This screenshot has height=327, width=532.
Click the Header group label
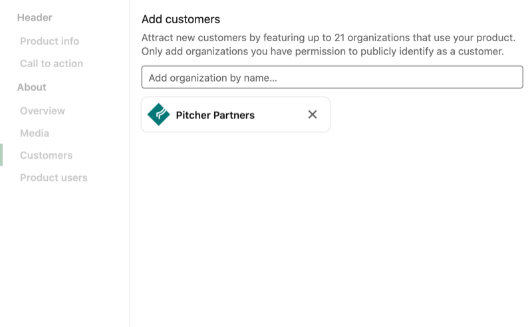[x=35, y=17]
